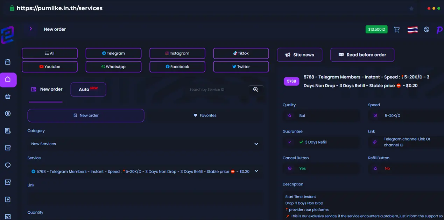444x220 pixels.
Task: Open the home icon in sidebar
Action: 8,79
